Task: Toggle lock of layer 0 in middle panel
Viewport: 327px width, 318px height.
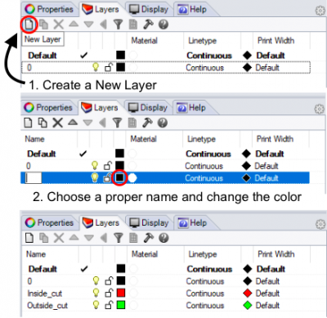Action: 108,165
